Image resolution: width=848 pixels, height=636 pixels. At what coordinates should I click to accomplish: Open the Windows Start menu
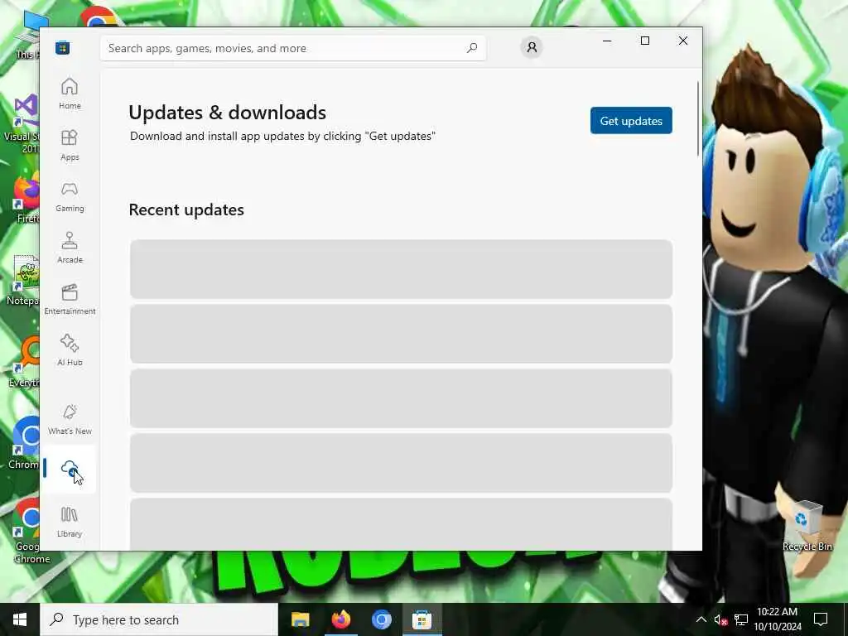point(20,619)
